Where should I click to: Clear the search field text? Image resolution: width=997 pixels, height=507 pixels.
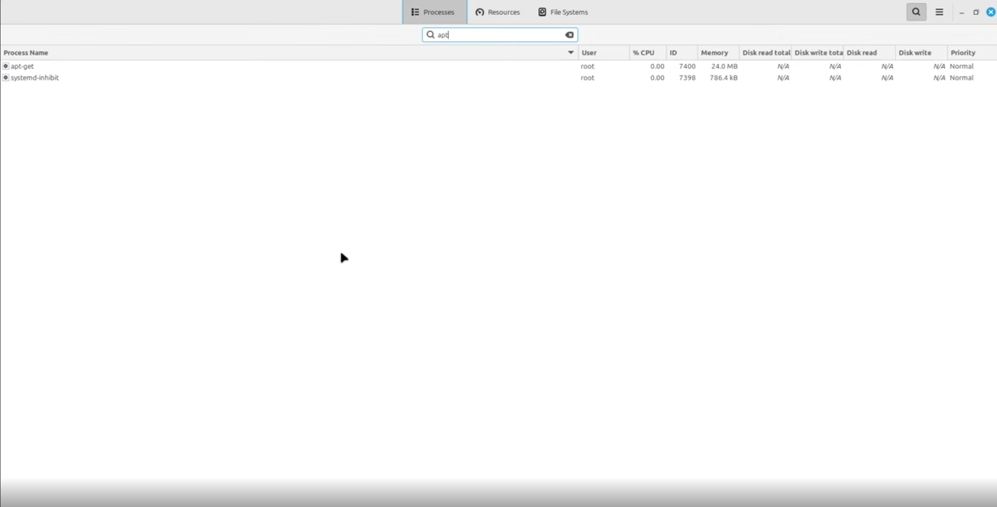coord(569,35)
